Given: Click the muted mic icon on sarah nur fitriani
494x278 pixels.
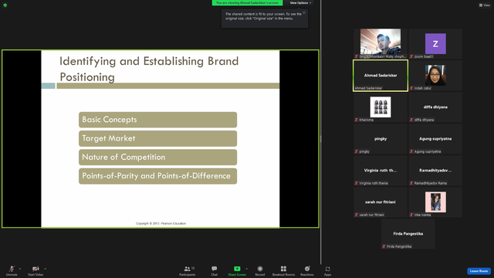Looking at the screenshot, I should pyautogui.click(x=357, y=215).
